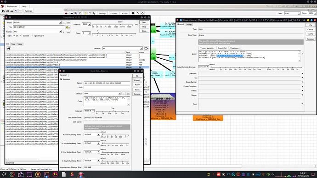Click the binoculars find icon in Snmp Walk
Viewport: 317px width, 178px height.
(x=8, y=49)
